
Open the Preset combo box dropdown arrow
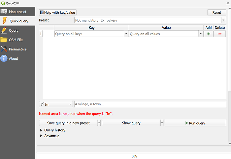click(223, 20)
